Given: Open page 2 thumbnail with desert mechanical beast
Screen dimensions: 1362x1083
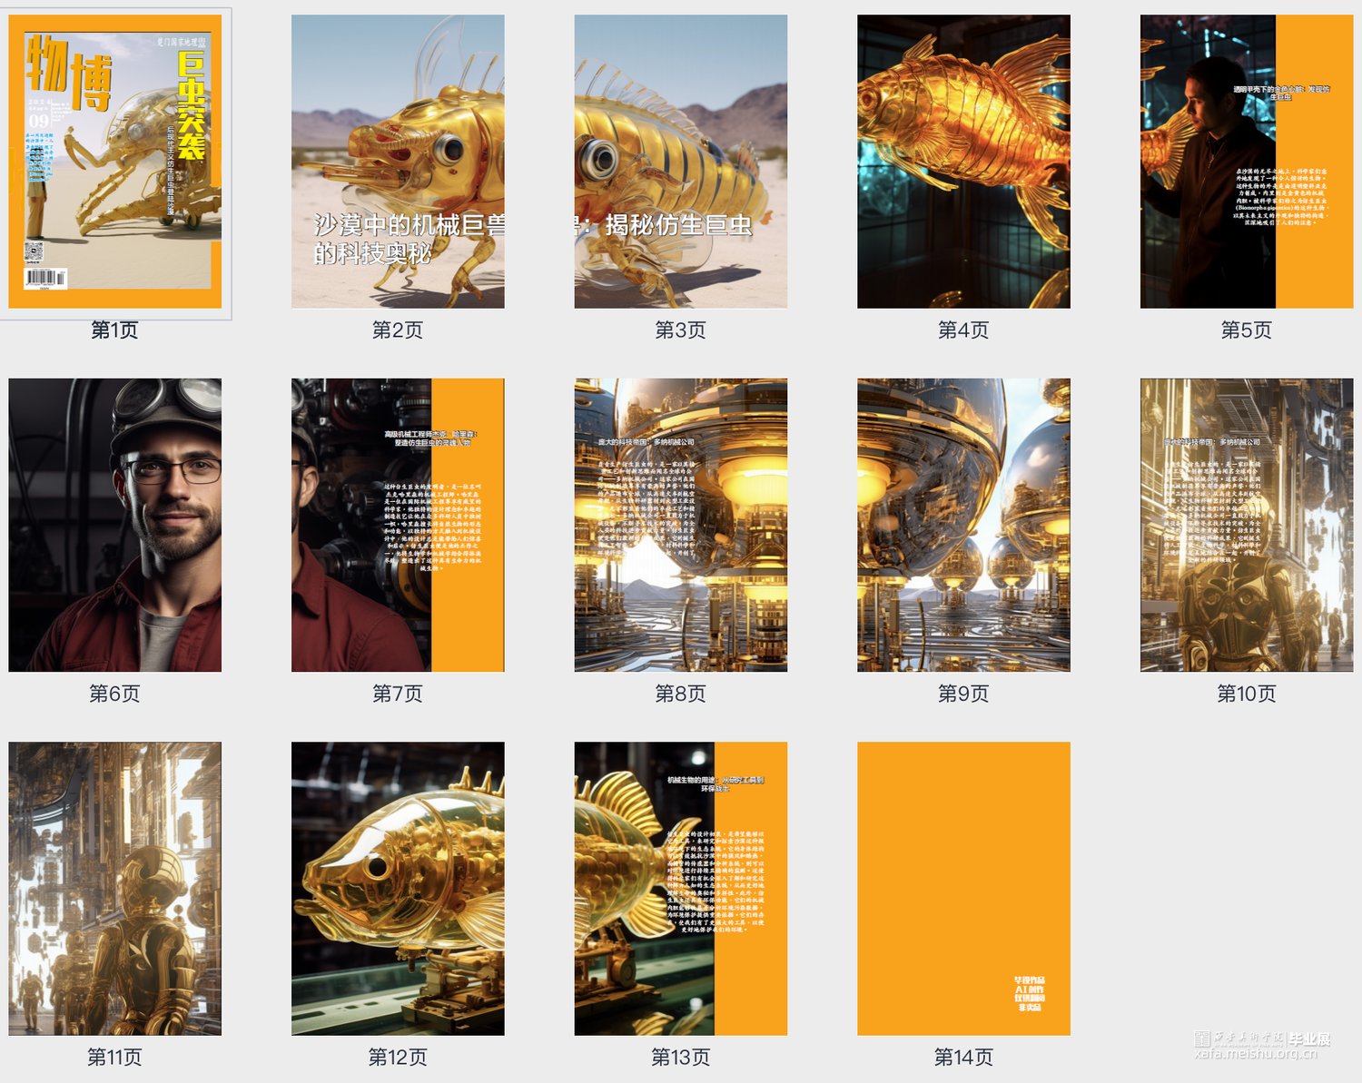Looking at the screenshot, I should pyautogui.click(x=398, y=162).
